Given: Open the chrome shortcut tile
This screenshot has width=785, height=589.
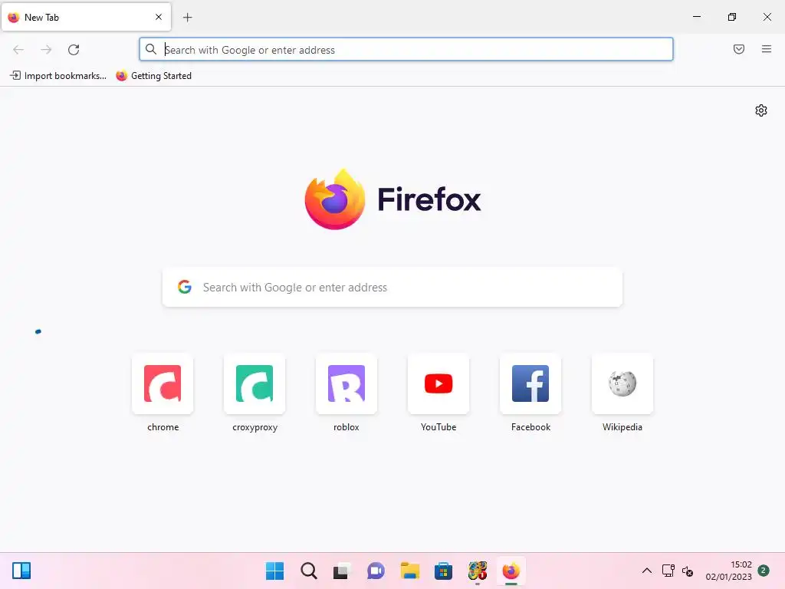Looking at the screenshot, I should click(163, 383).
